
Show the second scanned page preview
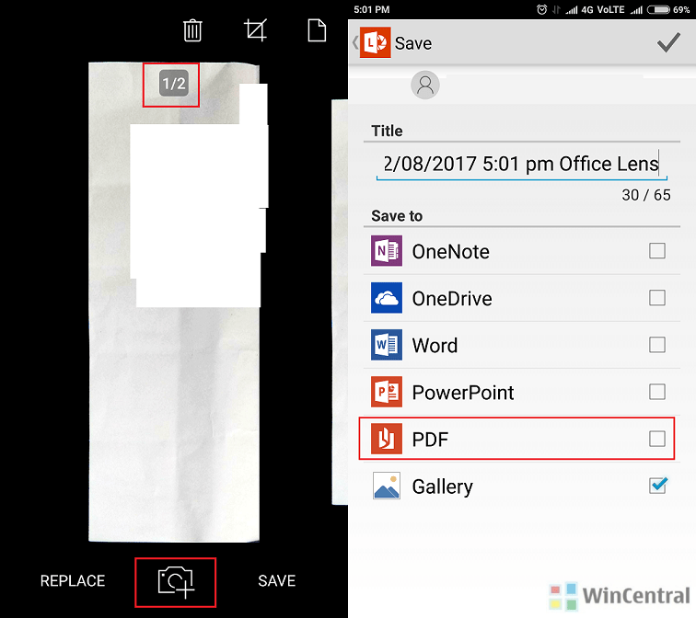[340, 303]
